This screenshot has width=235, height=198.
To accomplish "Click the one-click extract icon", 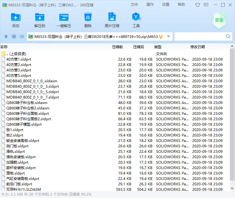I will (64, 17).
